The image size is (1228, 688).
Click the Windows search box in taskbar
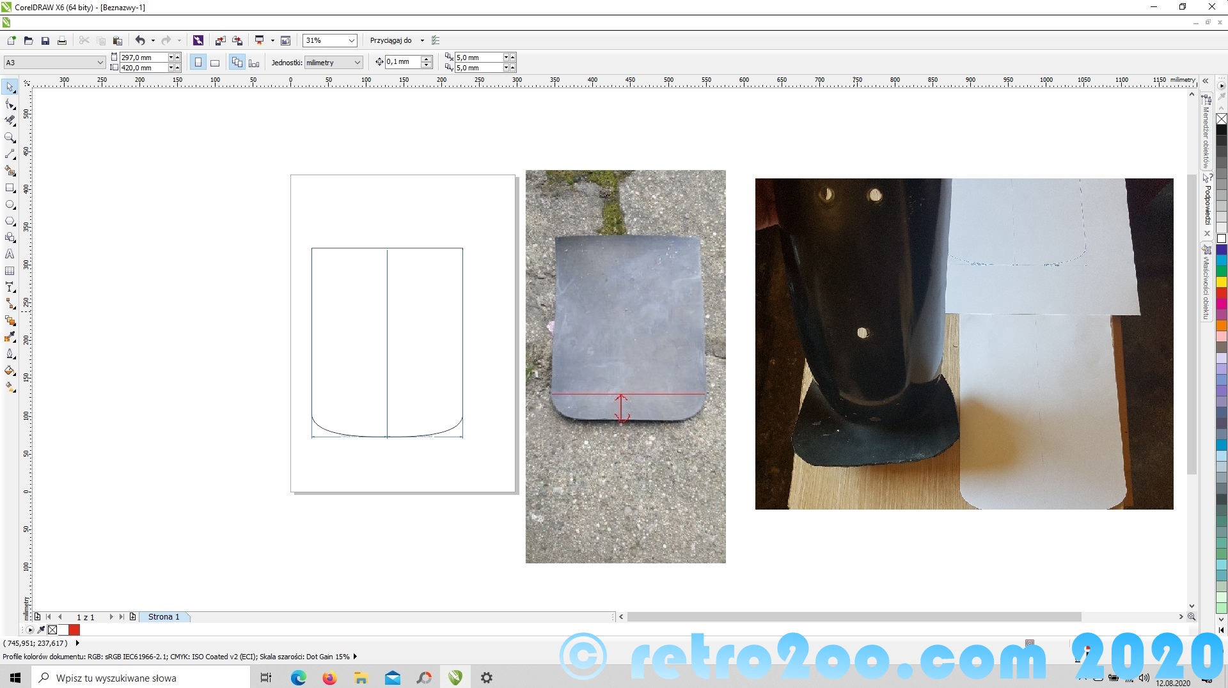point(141,678)
